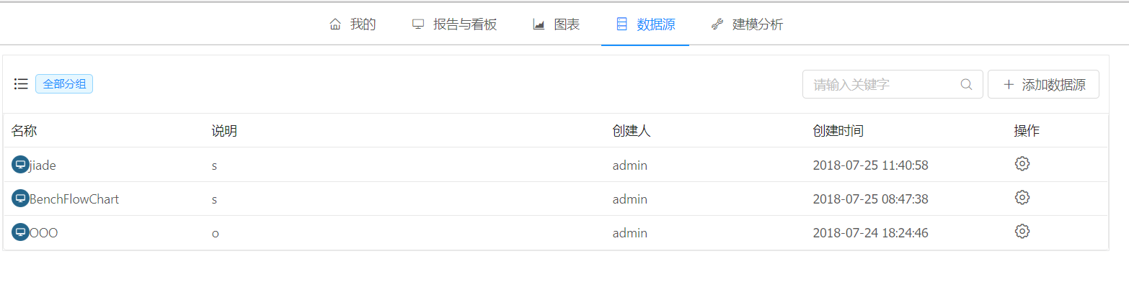This screenshot has height=305, width=1129.
Task: Click the OOO data source icon
Action: pyautogui.click(x=20, y=232)
